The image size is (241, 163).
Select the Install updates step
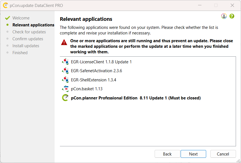(x=26, y=46)
